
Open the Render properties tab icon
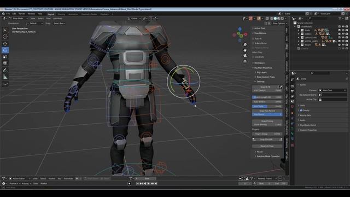tap(292, 86)
